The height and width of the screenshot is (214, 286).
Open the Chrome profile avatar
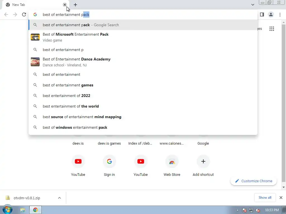(271, 14)
